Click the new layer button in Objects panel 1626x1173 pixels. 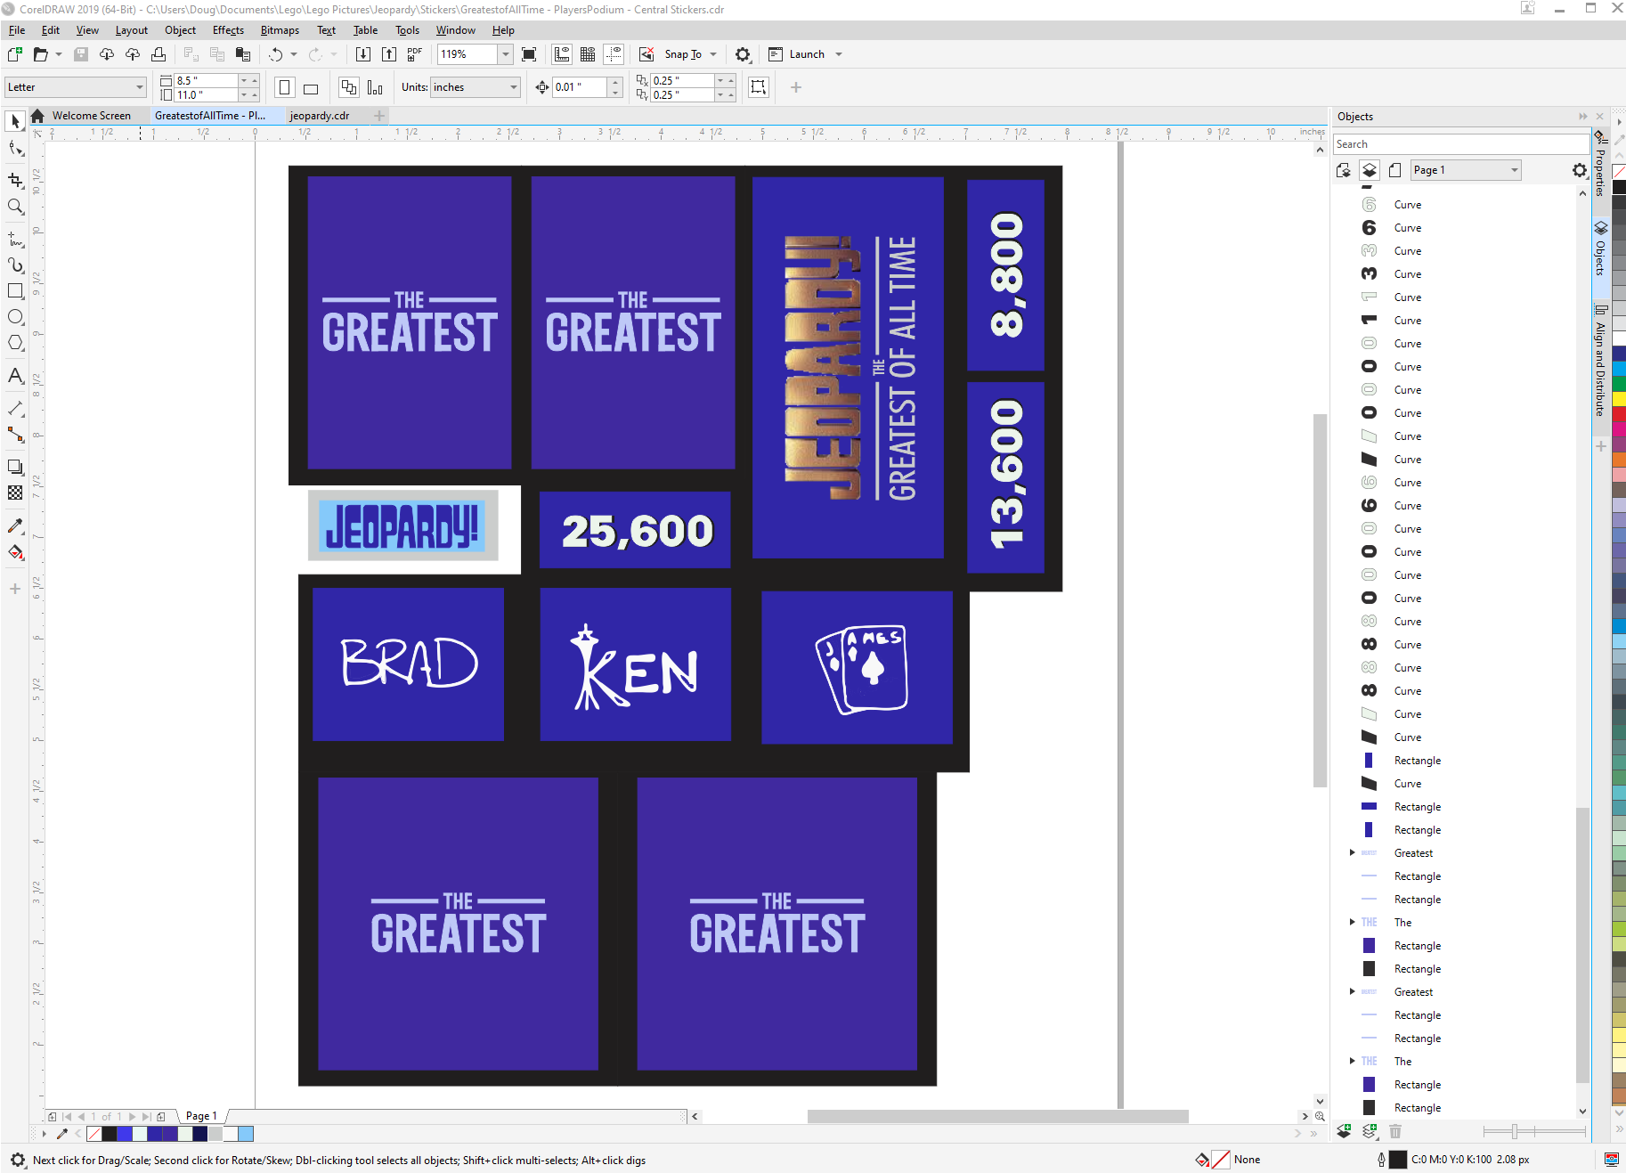(x=1345, y=1131)
